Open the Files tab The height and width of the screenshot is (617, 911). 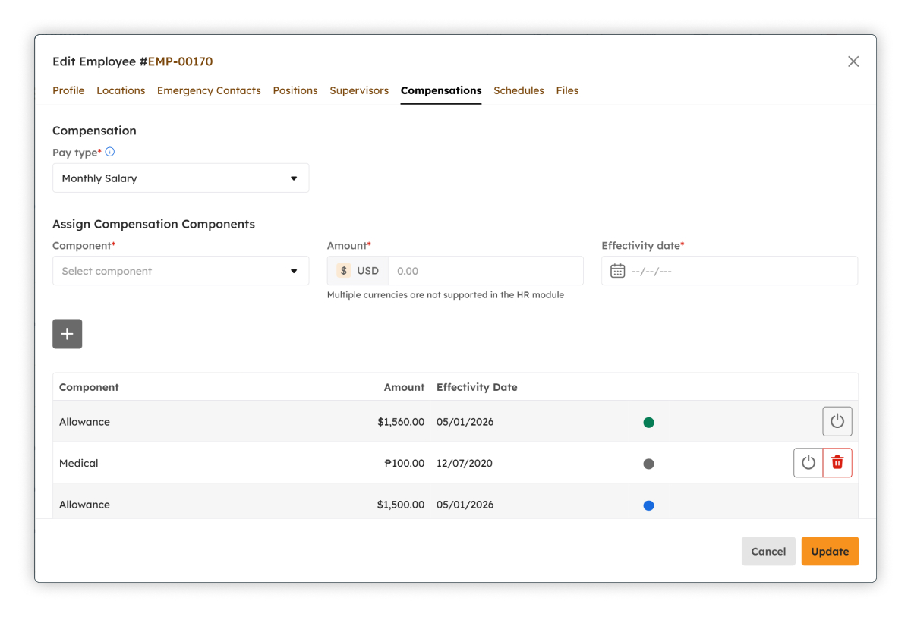click(567, 90)
